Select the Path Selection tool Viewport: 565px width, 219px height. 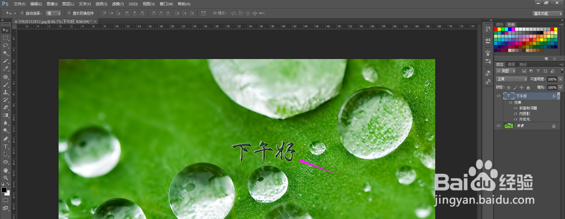(6, 154)
